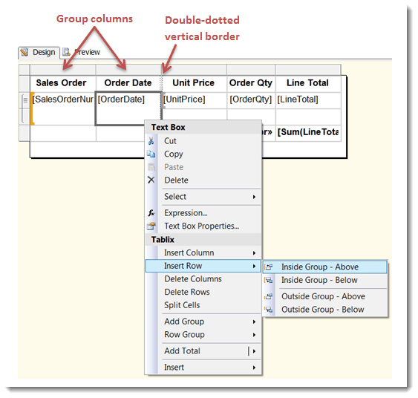Click the Outside Group - Below icon

269,310
